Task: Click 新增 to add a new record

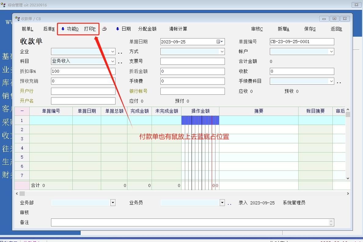Action: coord(283,29)
